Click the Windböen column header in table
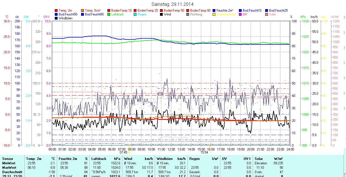The width and height of the screenshot is (346, 177). pos(164,159)
